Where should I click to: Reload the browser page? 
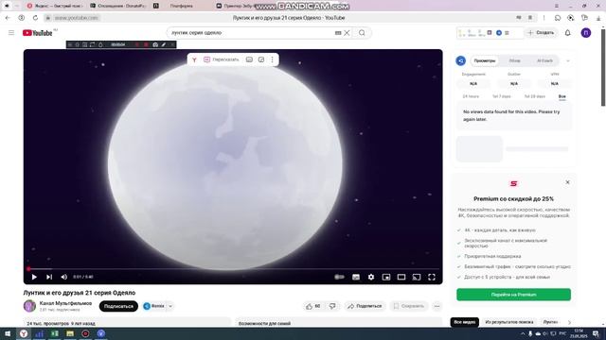click(x=35, y=18)
